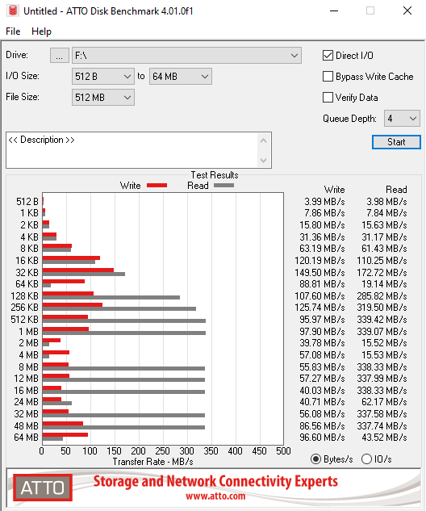Open the File menu

tap(13, 31)
